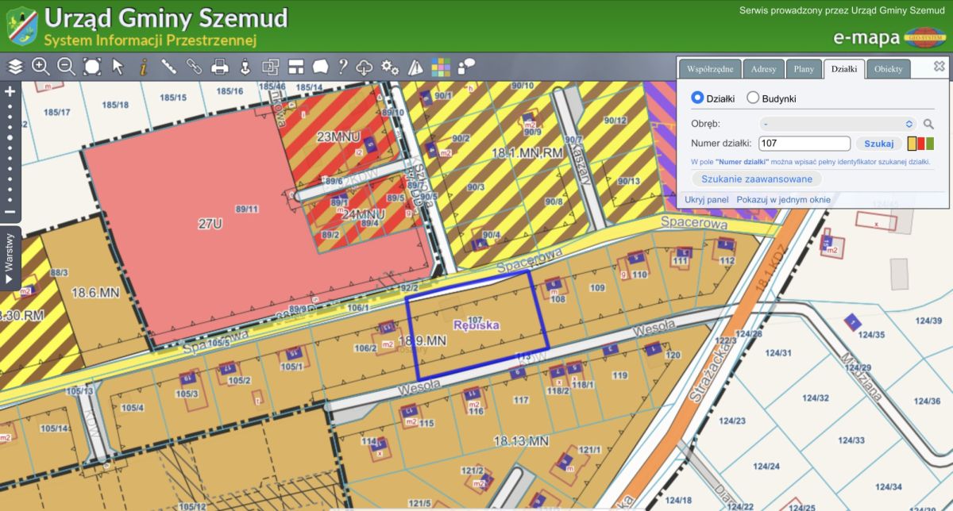This screenshot has width=953, height=511.
Task: Open Szukanie zaawansowane advanced search
Action: (757, 179)
